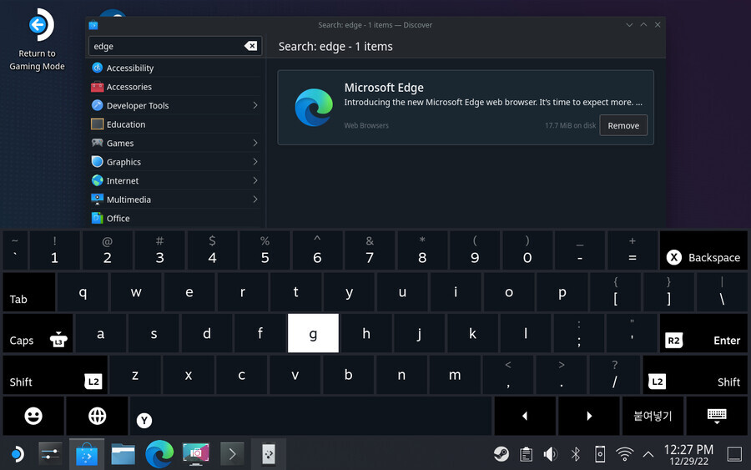751x470 pixels.
Task: Click Discover store icon in taskbar
Action: [x=87, y=453]
